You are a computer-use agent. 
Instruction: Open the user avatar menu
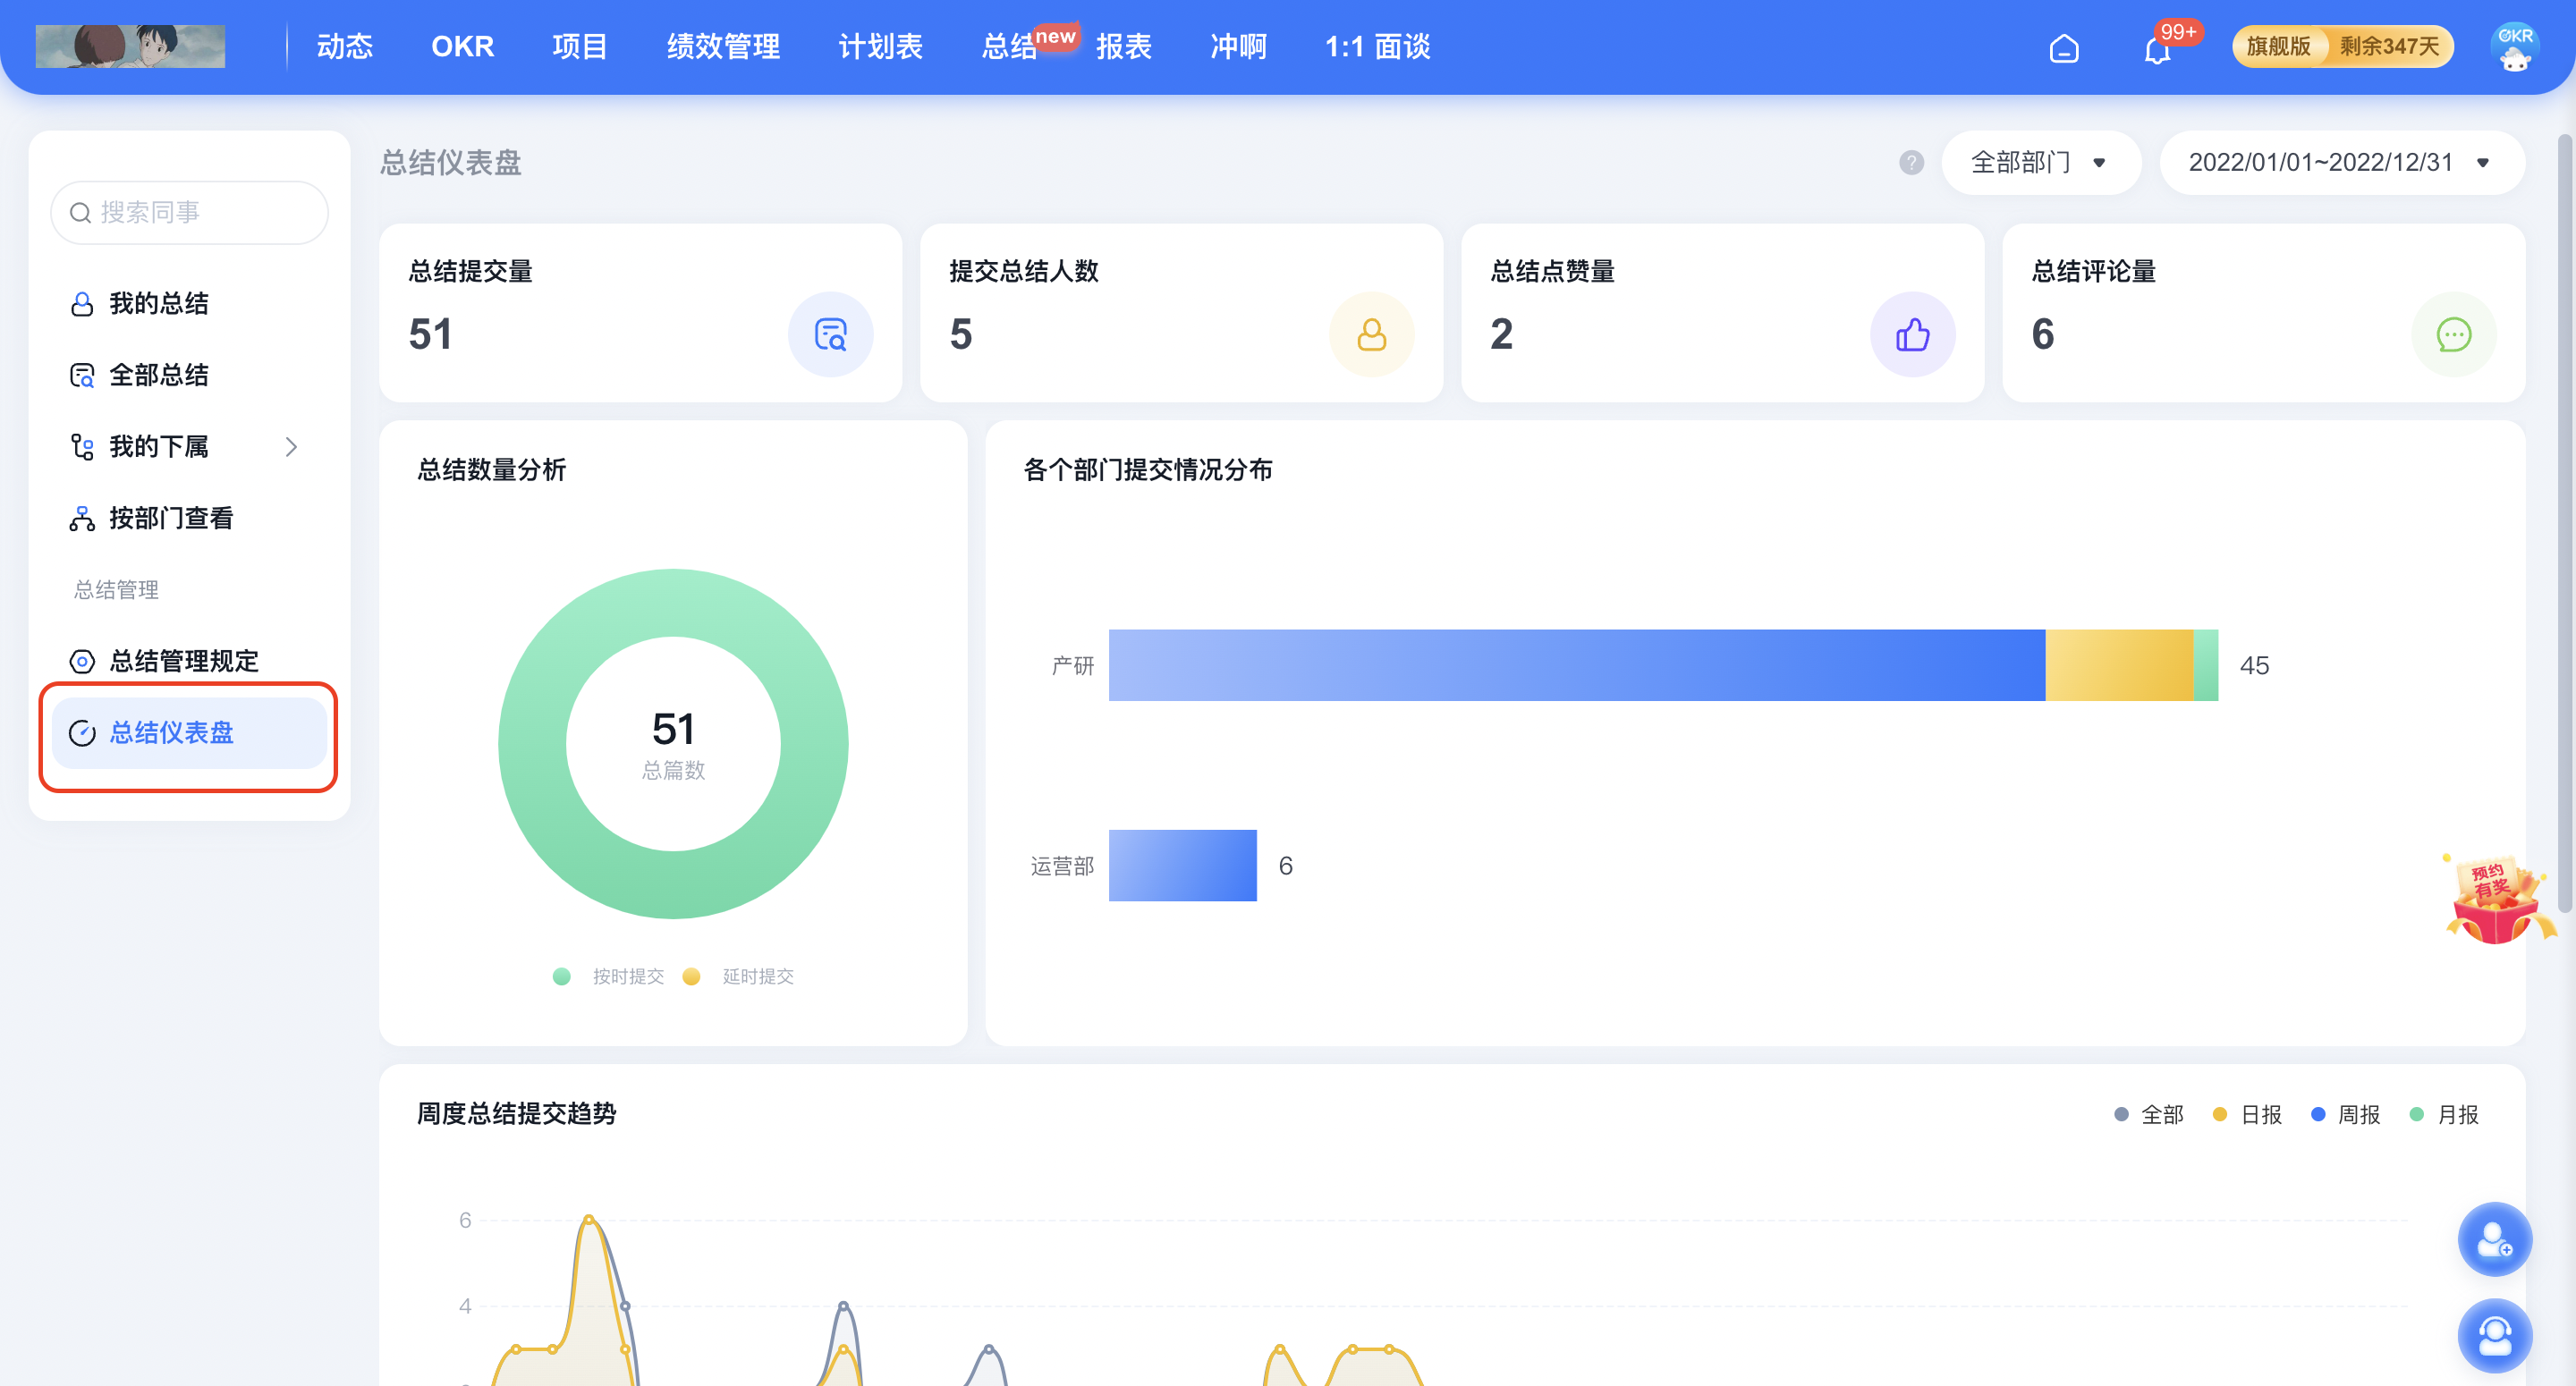[x=2514, y=47]
